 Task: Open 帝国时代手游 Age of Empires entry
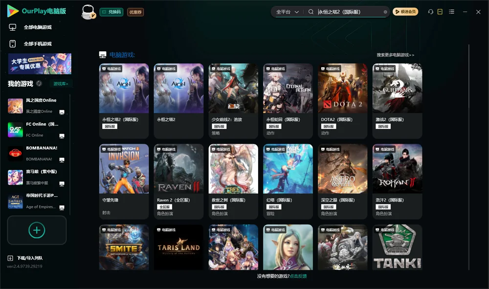(38, 201)
